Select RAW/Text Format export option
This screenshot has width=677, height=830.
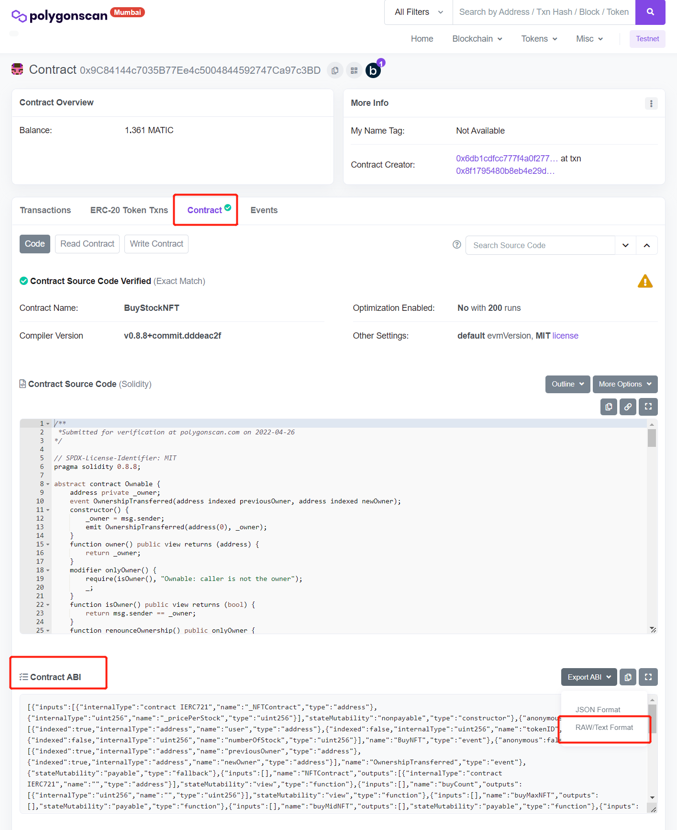pyautogui.click(x=604, y=728)
